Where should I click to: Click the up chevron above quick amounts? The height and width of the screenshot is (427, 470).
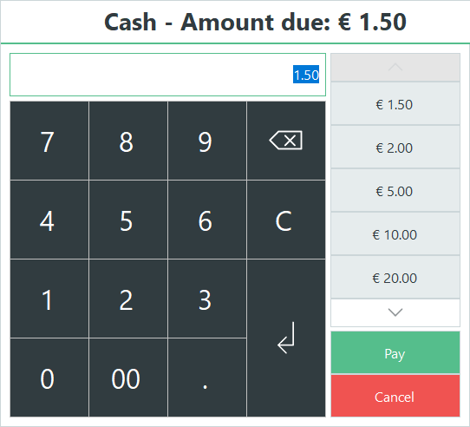[395, 67]
